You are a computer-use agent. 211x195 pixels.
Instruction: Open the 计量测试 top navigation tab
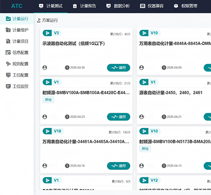click(51, 6)
